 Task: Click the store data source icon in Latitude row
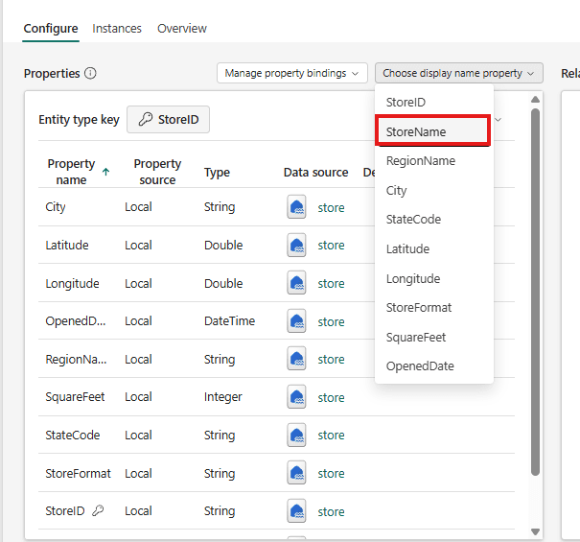pos(296,245)
